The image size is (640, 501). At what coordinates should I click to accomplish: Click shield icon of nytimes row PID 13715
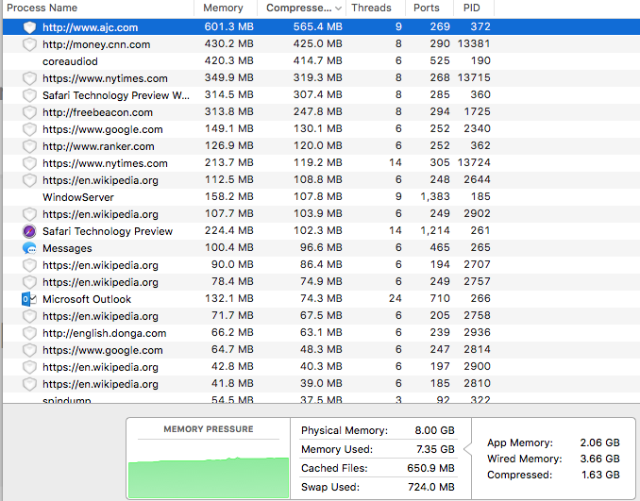(29, 78)
